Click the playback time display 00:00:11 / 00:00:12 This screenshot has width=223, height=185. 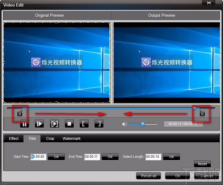click(x=183, y=124)
